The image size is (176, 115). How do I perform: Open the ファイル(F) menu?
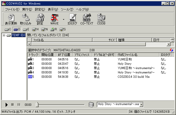click(x=12, y=9)
